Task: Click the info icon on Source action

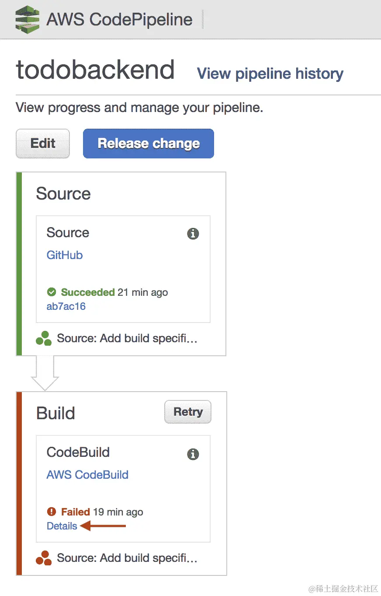Action: coord(193,234)
